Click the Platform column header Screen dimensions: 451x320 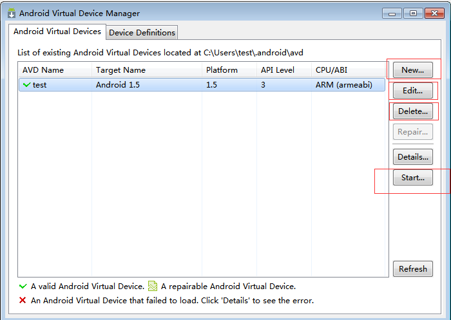click(229, 70)
